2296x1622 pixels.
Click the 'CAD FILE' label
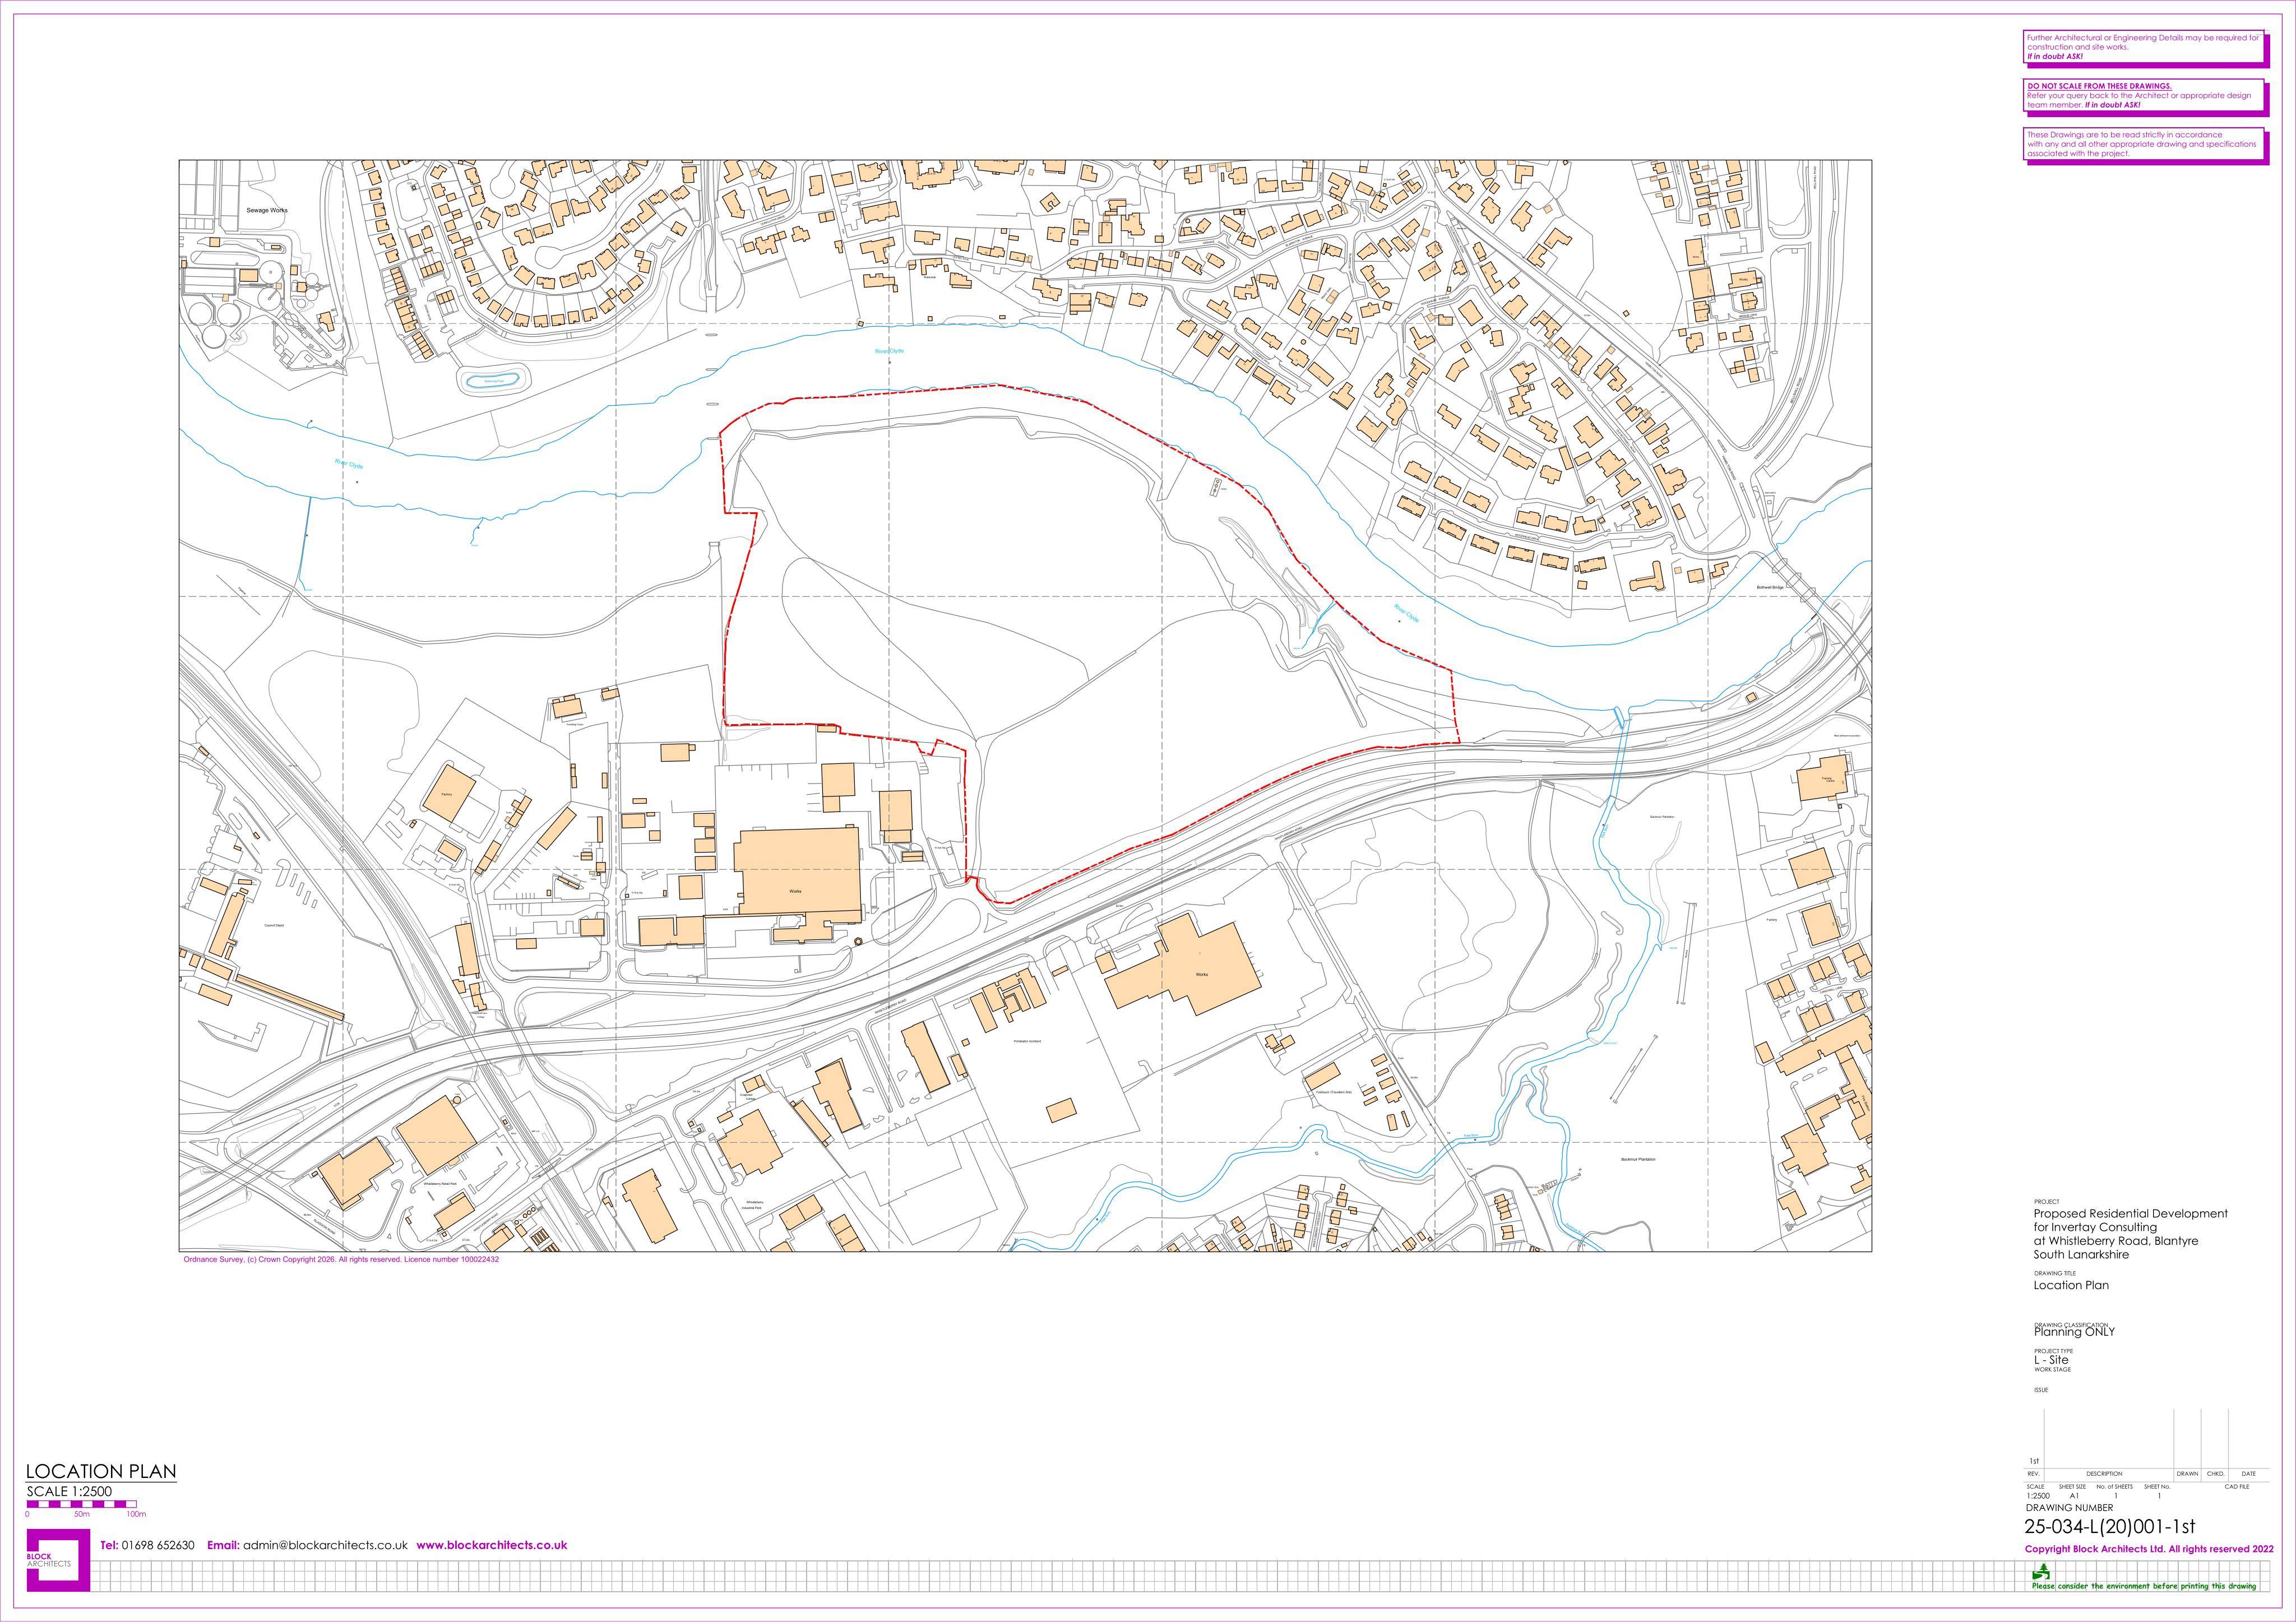tap(2236, 1487)
